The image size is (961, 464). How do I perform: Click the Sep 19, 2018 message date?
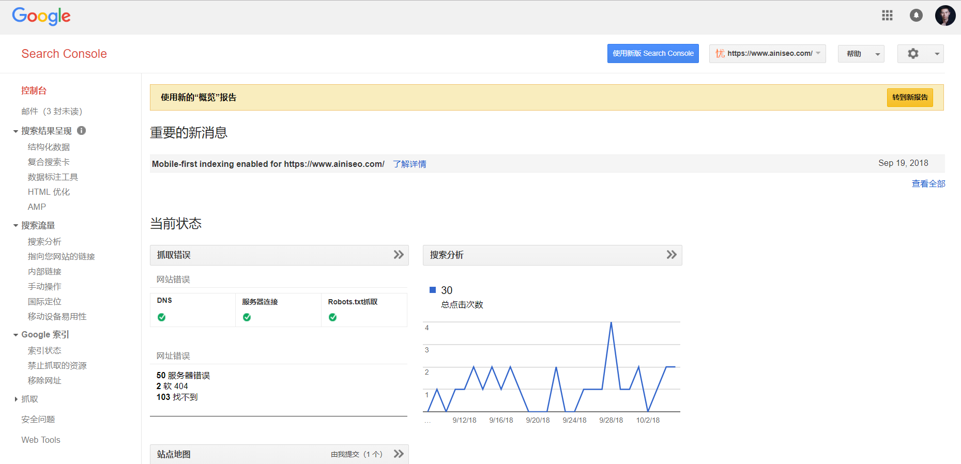[x=903, y=163]
